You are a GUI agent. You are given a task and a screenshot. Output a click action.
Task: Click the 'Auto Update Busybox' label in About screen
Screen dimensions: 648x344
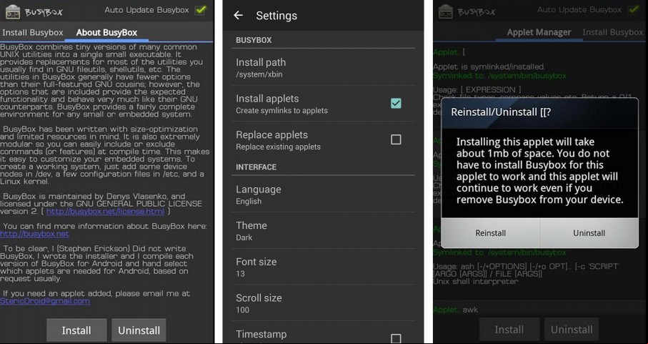[x=146, y=10]
